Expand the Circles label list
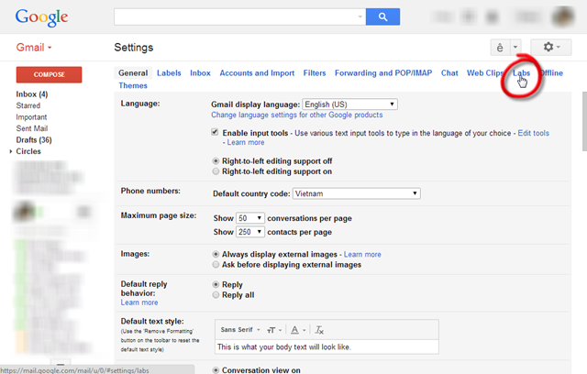This screenshot has height=374, width=587. pos(11,151)
